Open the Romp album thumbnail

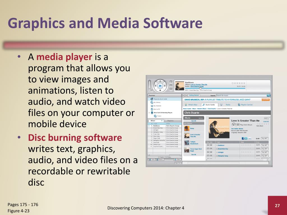point(187,128)
